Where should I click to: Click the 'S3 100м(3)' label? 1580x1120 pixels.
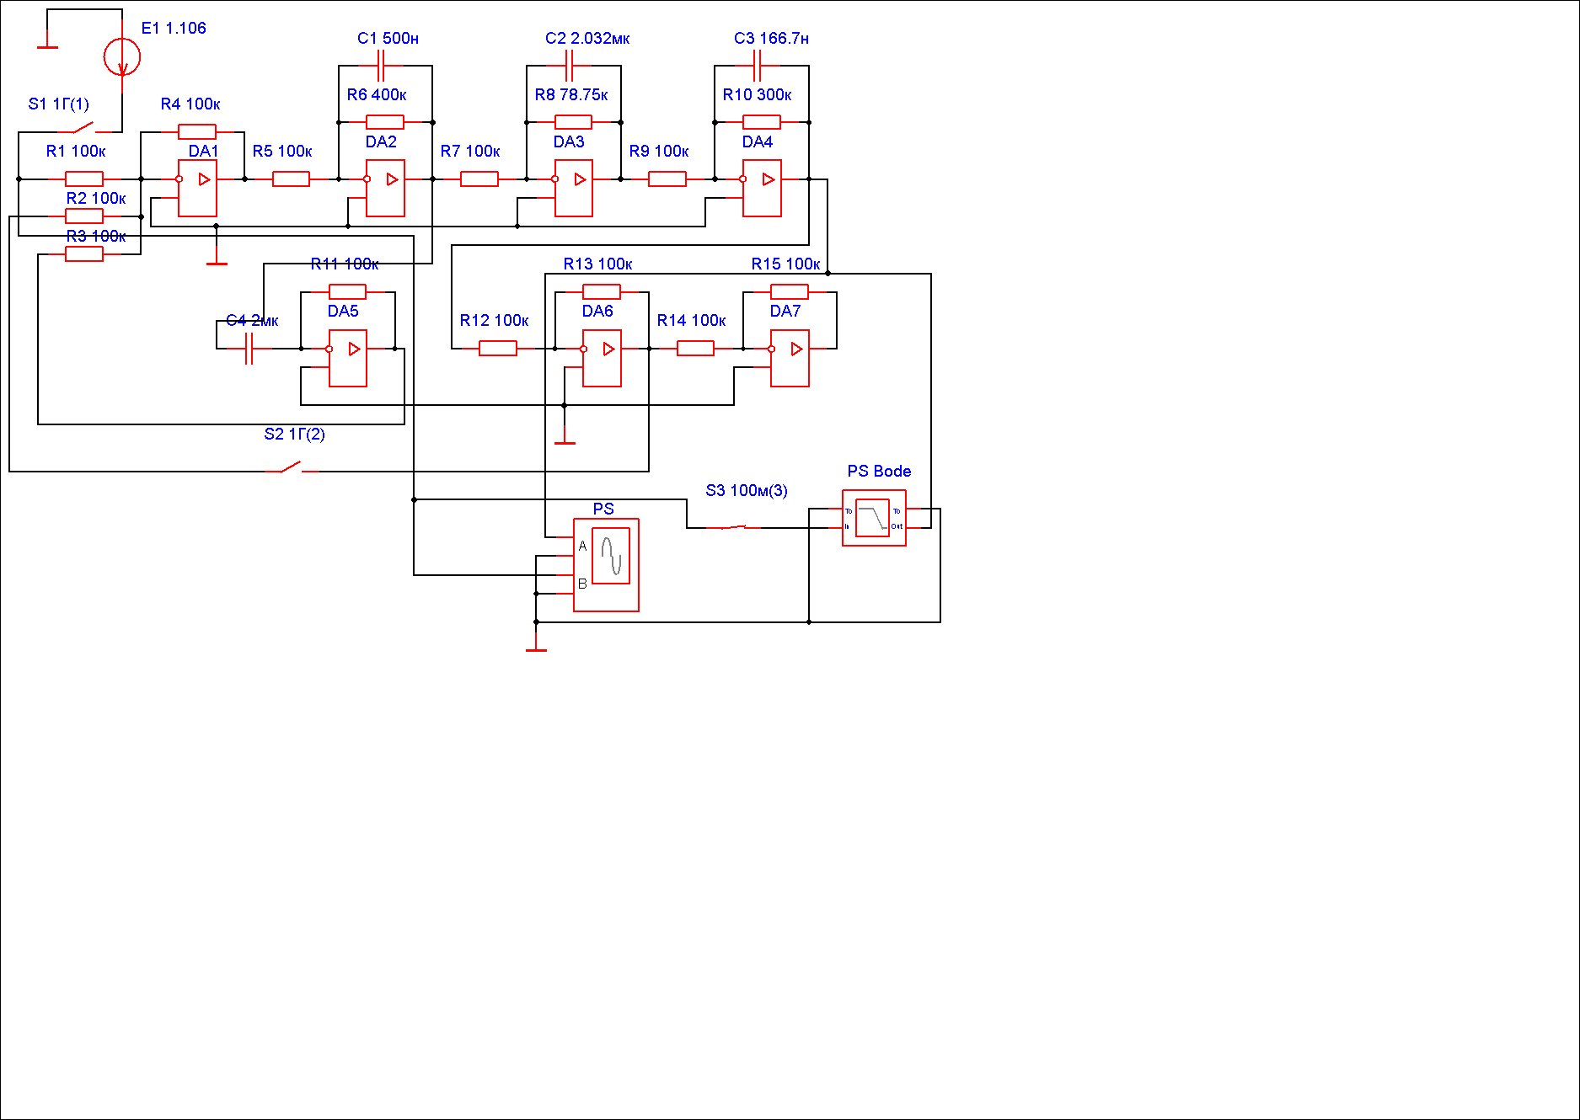pyautogui.click(x=747, y=490)
